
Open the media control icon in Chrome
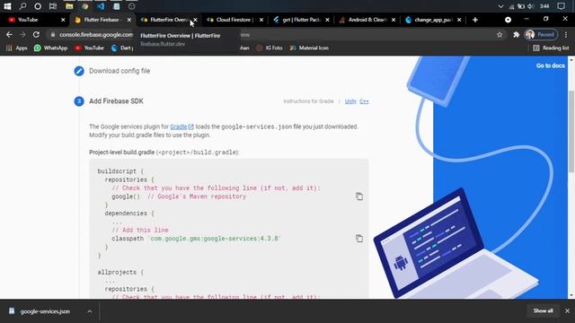point(508,20)
